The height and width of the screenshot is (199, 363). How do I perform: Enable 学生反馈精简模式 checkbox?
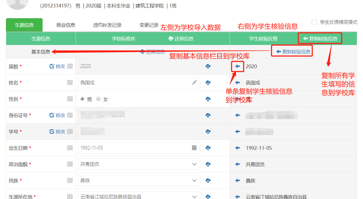tap(314, 22)
